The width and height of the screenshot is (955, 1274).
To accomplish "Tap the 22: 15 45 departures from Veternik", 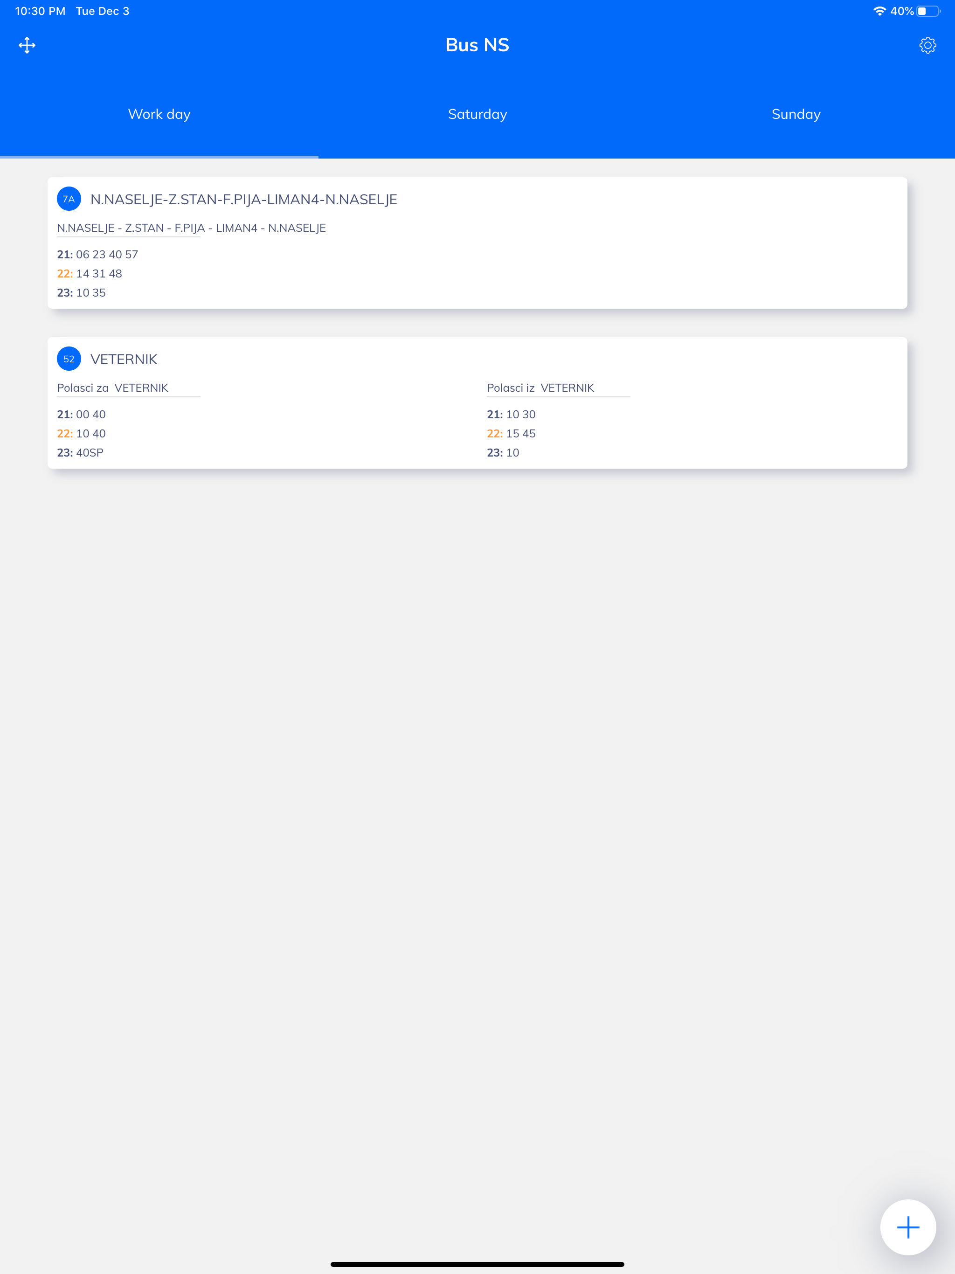I will [x=511, y=434].
